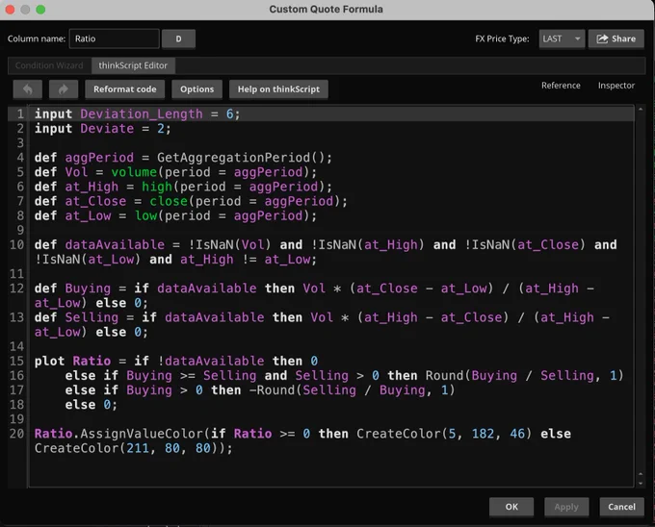The width and height of the screenshot is (655, 527).
Task: Click the editor scrollbar up arrow
Action: pos(641,110)
